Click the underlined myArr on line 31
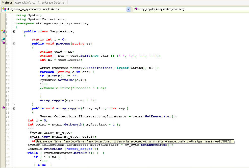The width and height of the screenshot is (249, 168). 34,137
